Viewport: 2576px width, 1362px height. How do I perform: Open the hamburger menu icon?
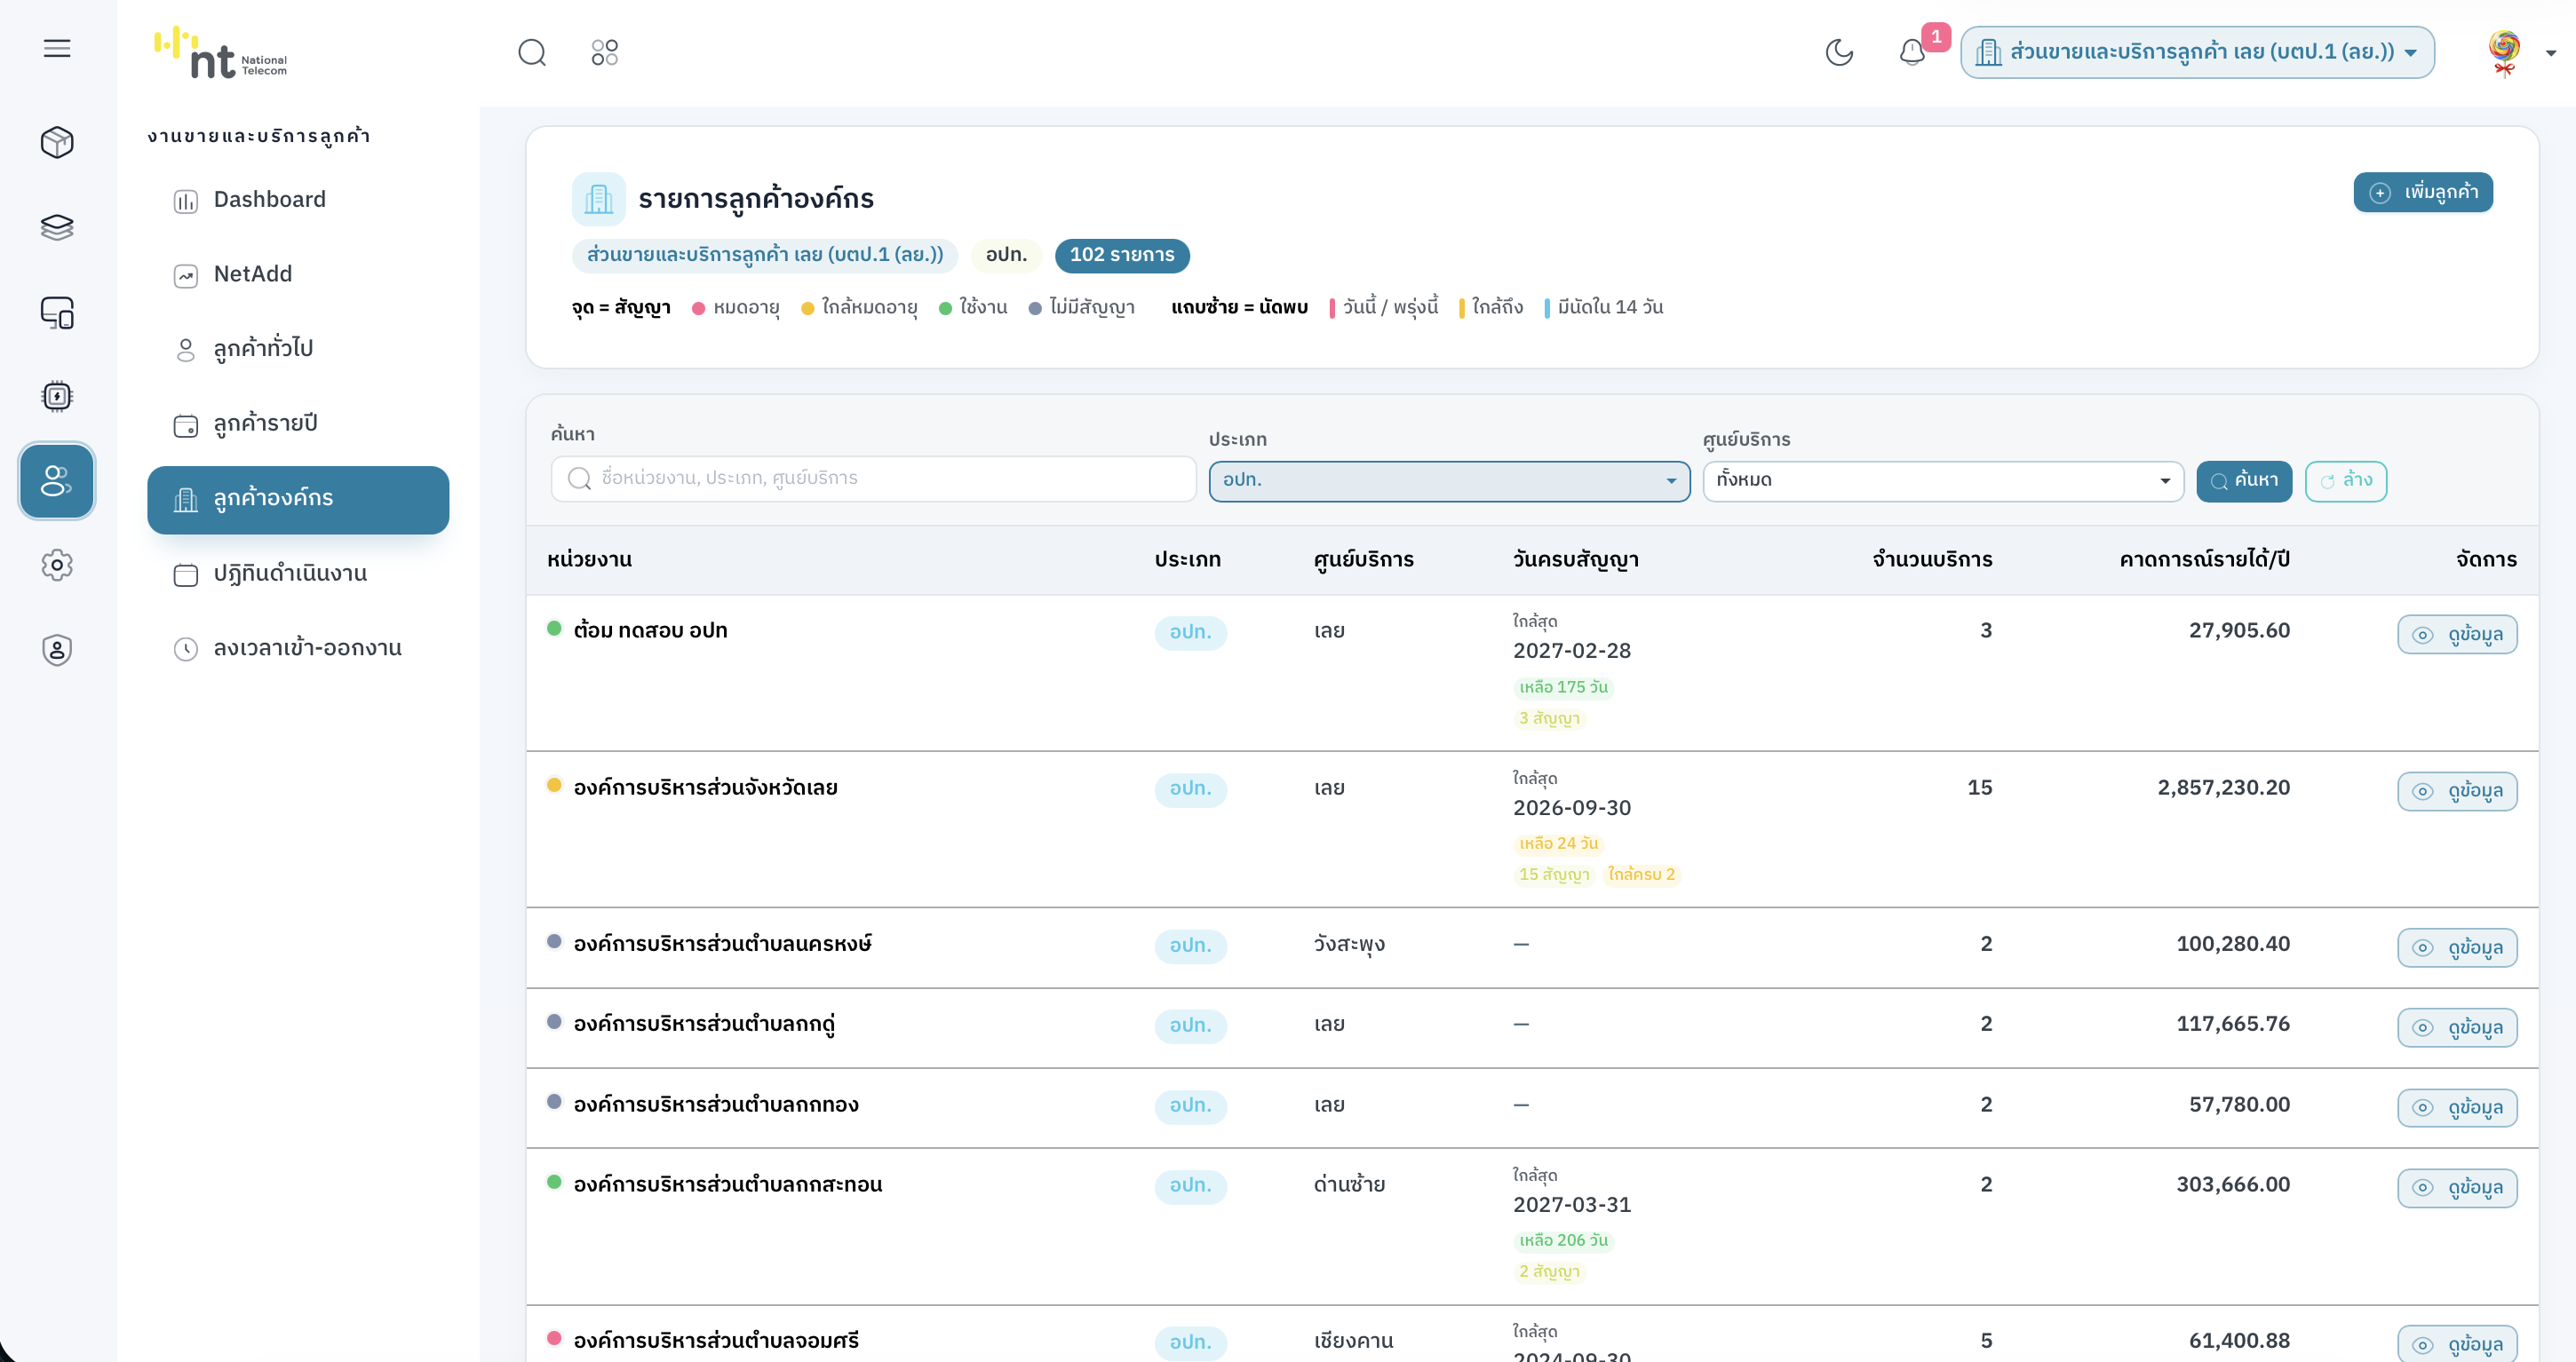tap(57, 48)
